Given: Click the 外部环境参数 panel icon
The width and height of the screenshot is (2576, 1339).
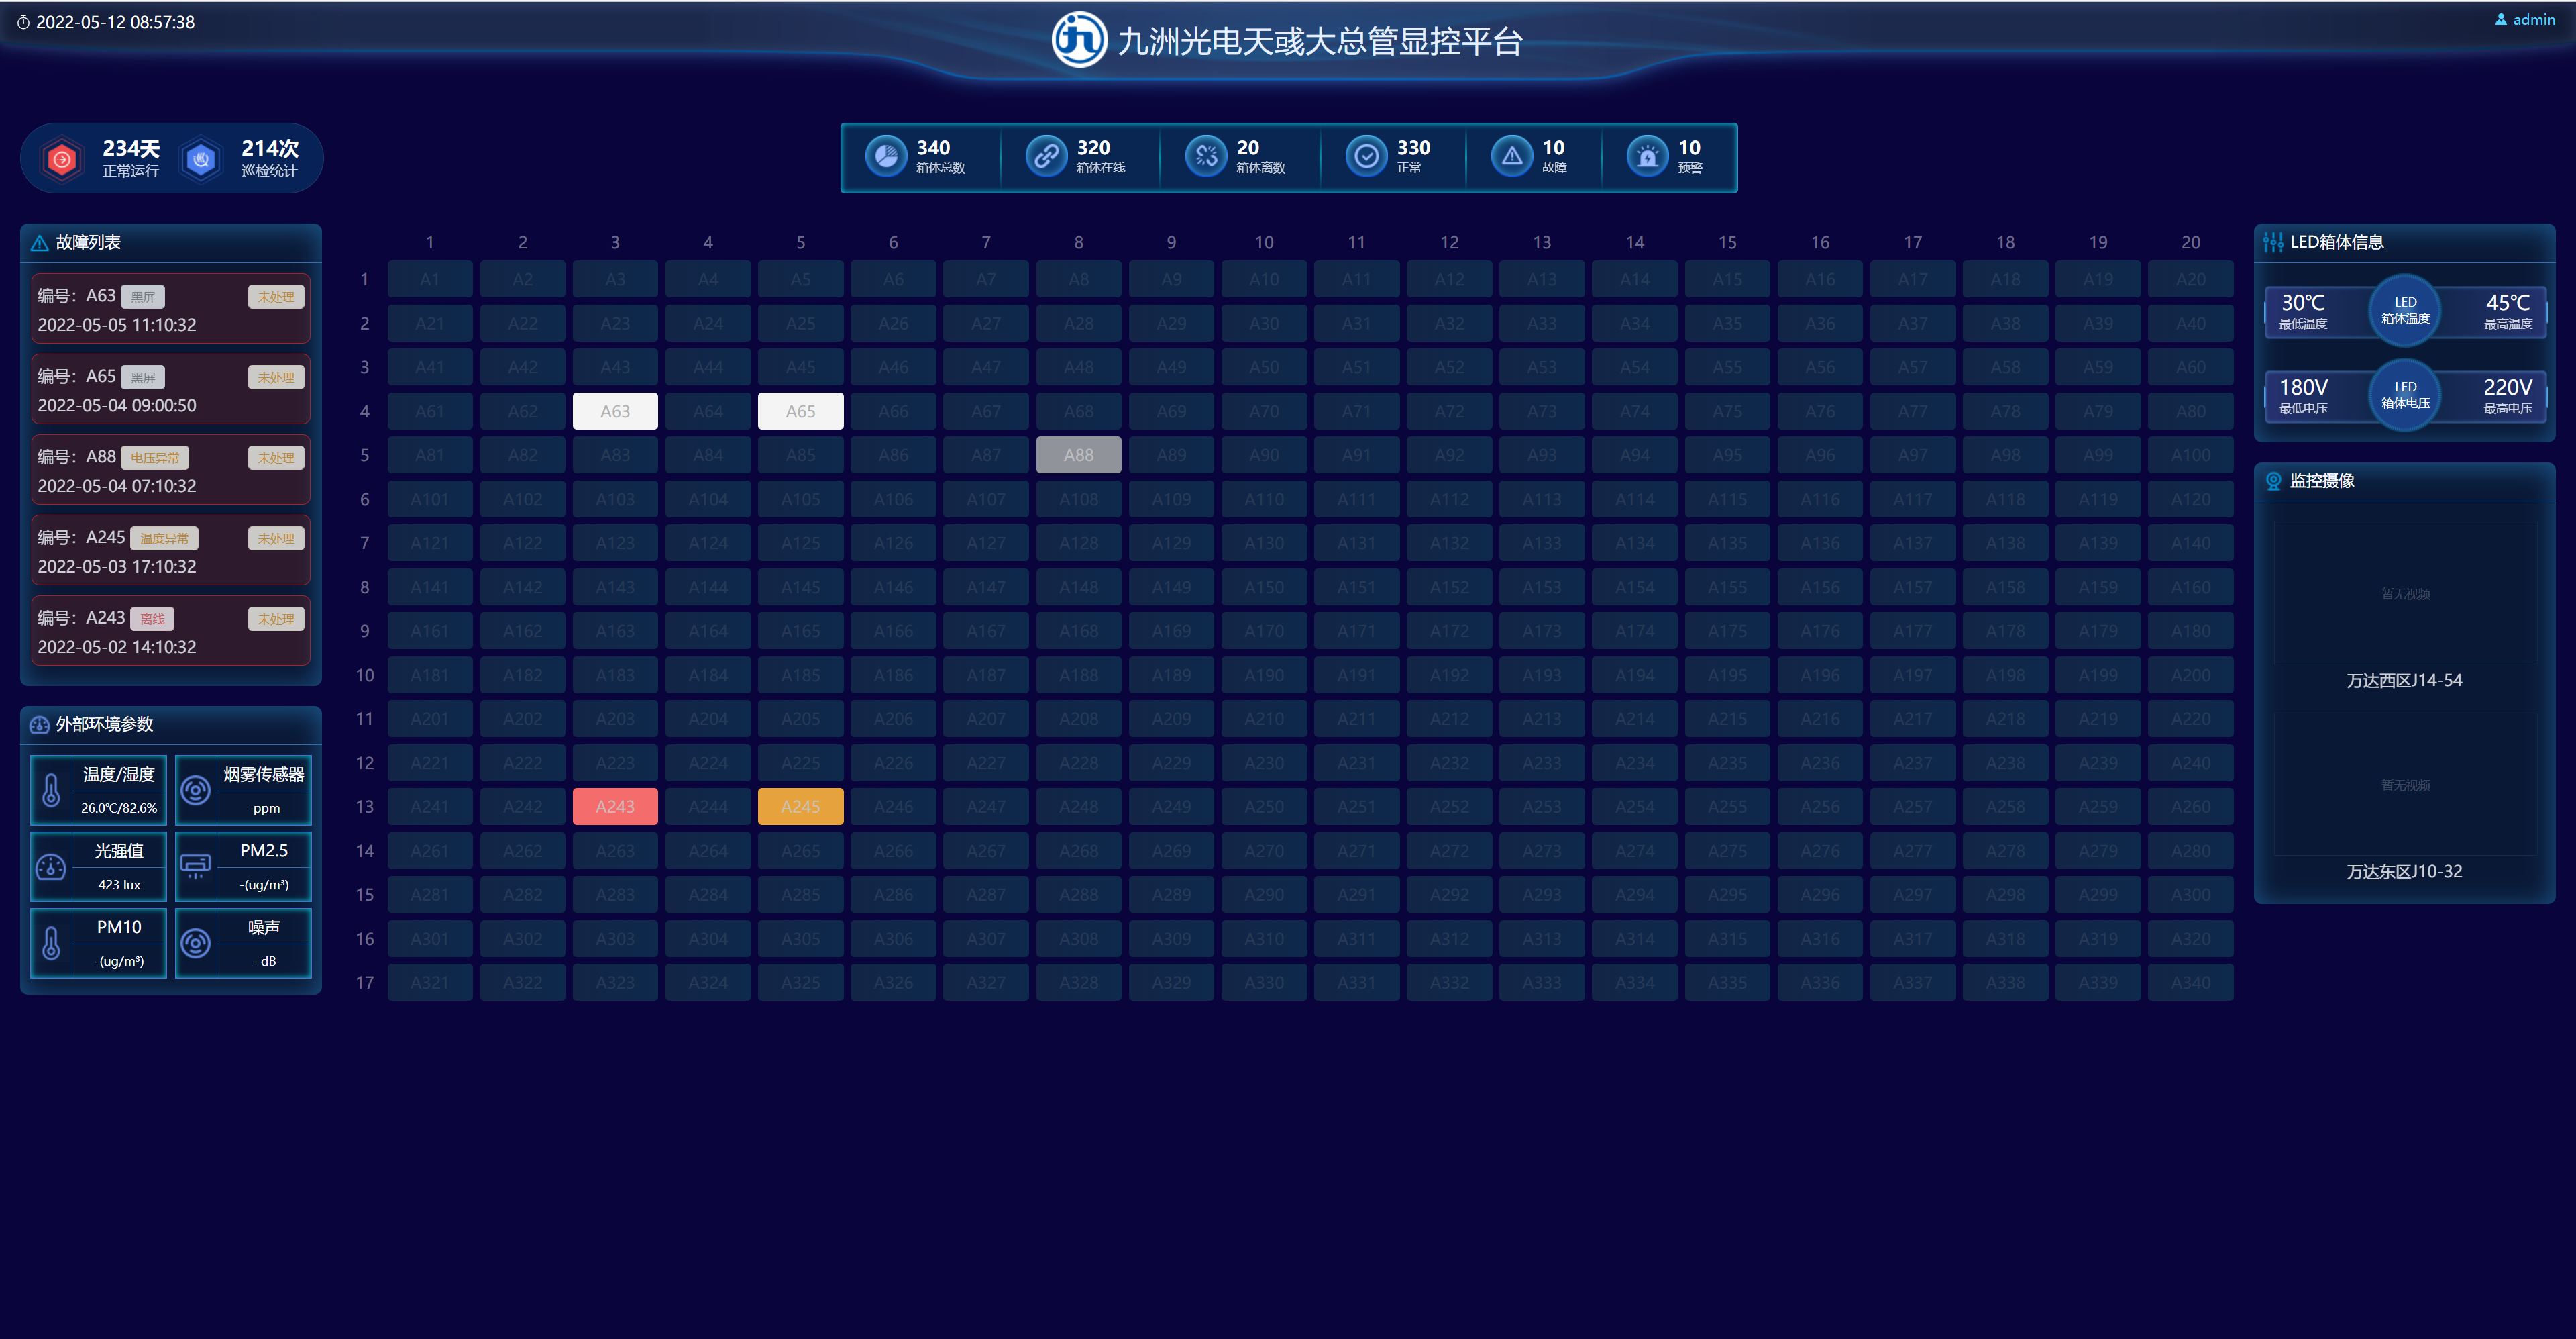Looking at the screenshot, I should click(x=40, y=725).
